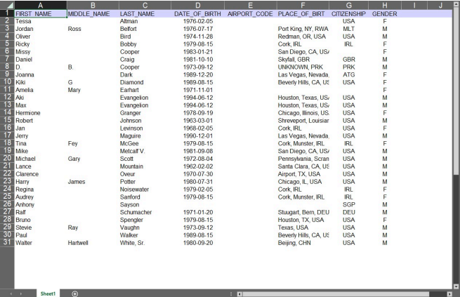
Task: Click the last name cell White, Sr.
Action: pos(145,243)
